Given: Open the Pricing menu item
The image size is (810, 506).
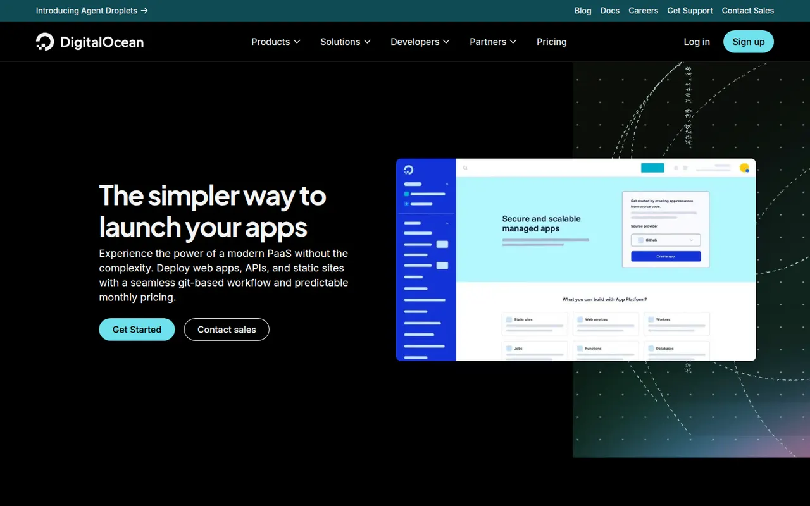Looking at the screenshot, I should tap(552, 42).
